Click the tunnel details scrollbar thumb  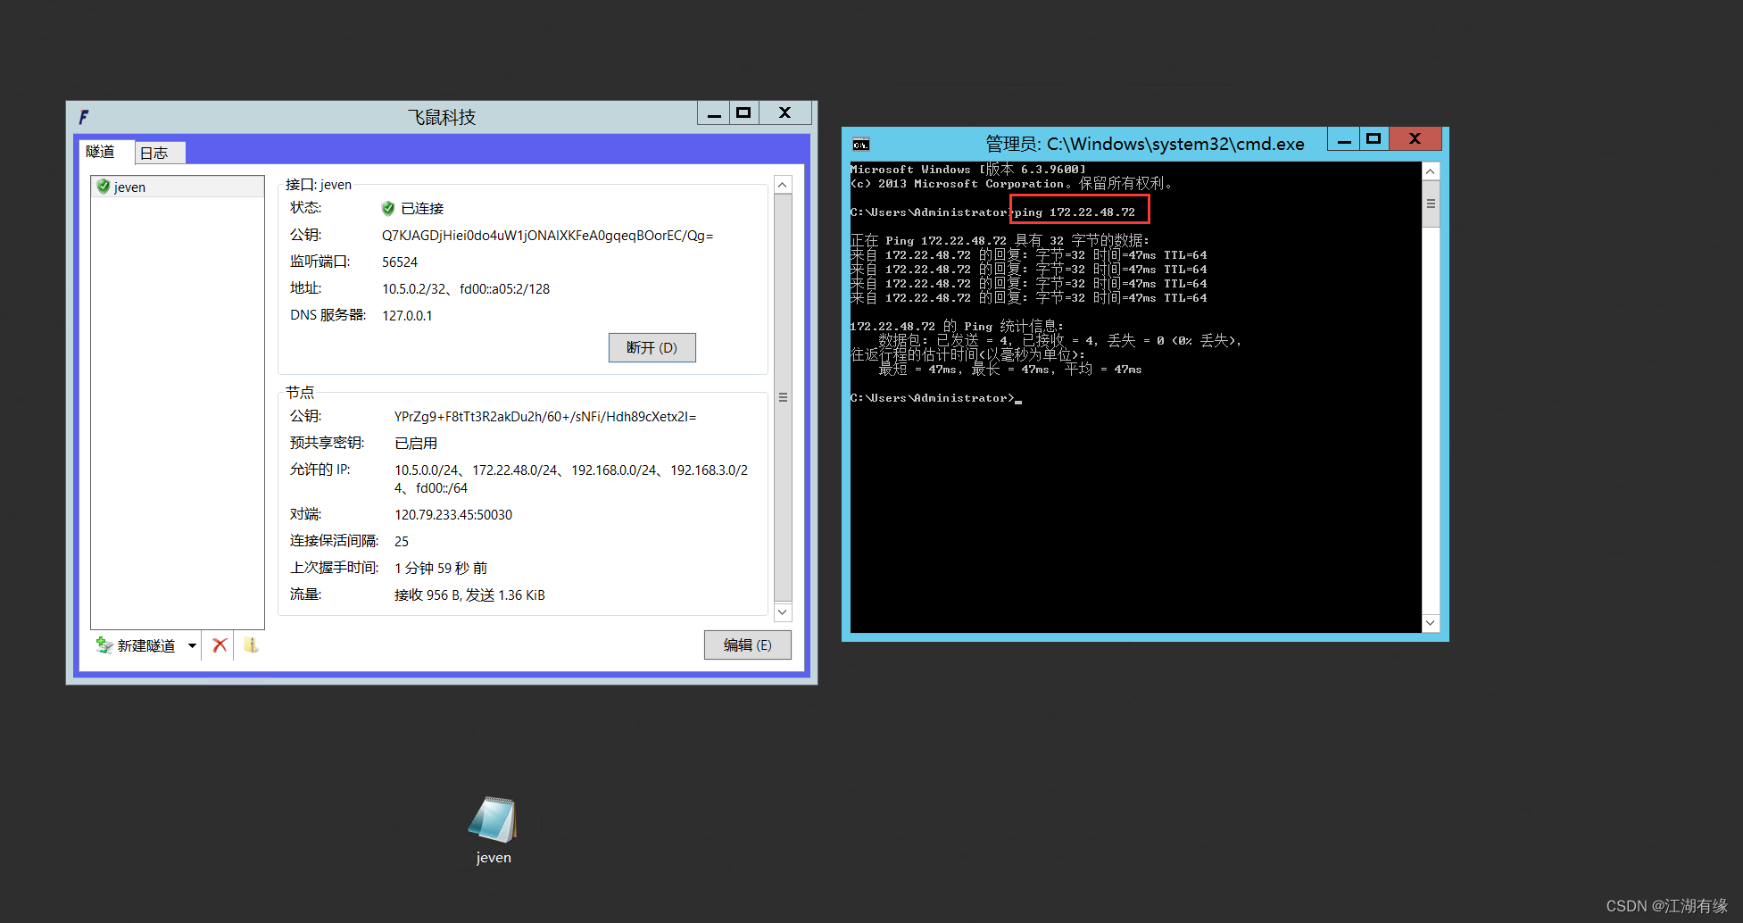[783, 397]
